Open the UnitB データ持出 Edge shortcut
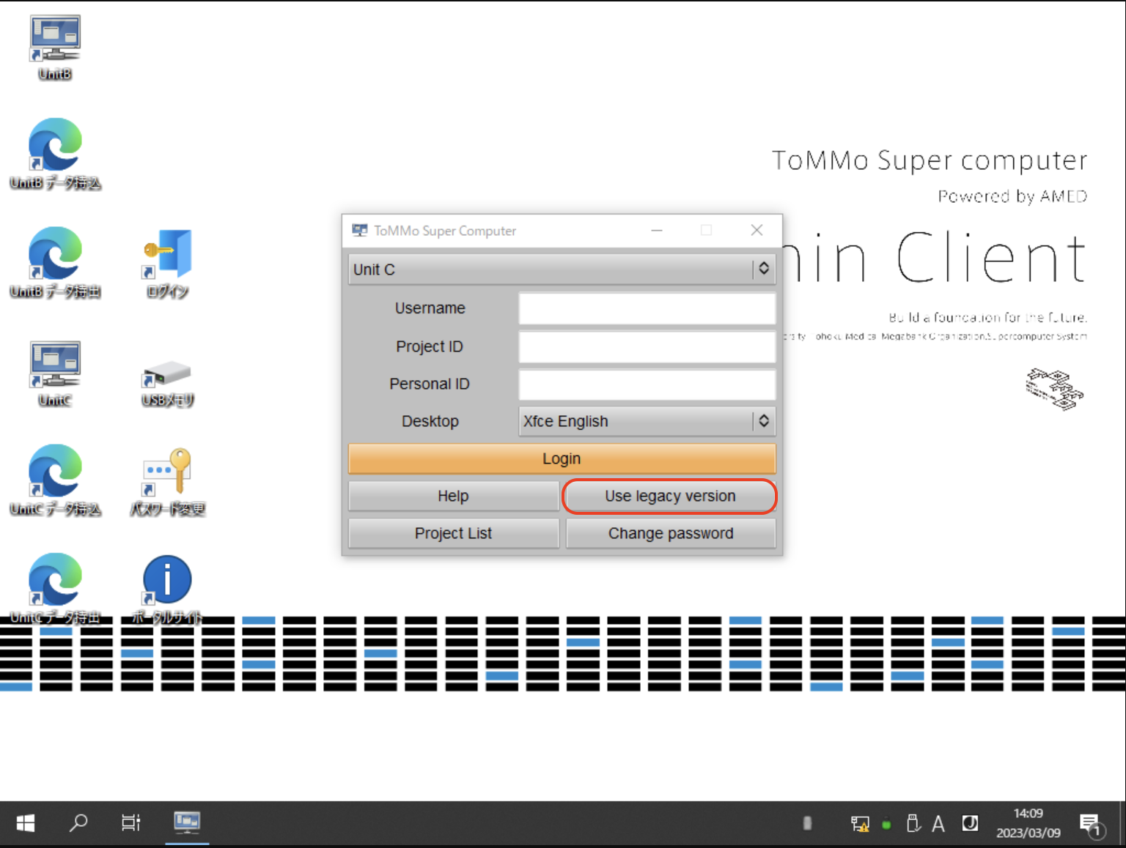Screen dimensions: 1126x848 [x=55, y=253]
